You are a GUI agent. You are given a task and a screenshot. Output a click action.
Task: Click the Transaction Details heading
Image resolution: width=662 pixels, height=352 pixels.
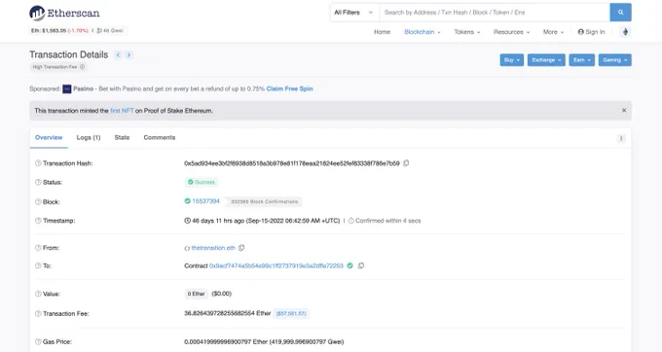[68, 54]
